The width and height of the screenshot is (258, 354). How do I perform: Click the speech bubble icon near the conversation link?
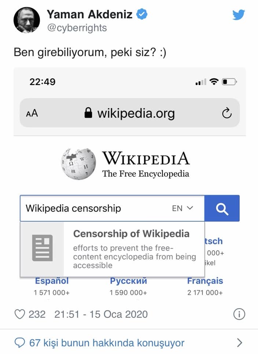coord(19,343)
